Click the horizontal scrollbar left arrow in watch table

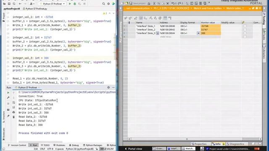pos(129,139)
